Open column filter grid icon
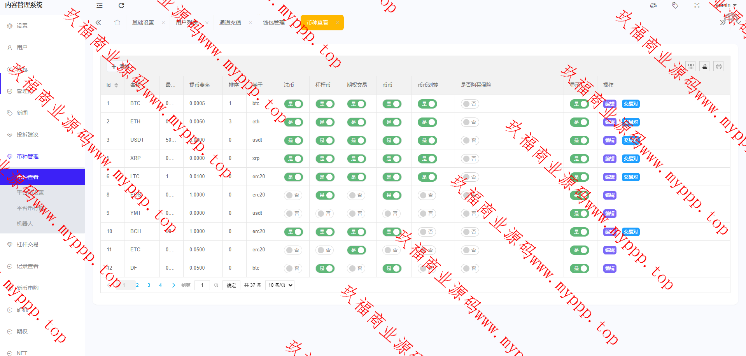746x356 pixels. tap(691, 67)
